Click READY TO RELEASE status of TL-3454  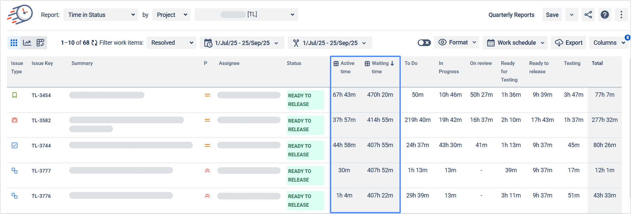coord(305,100)
